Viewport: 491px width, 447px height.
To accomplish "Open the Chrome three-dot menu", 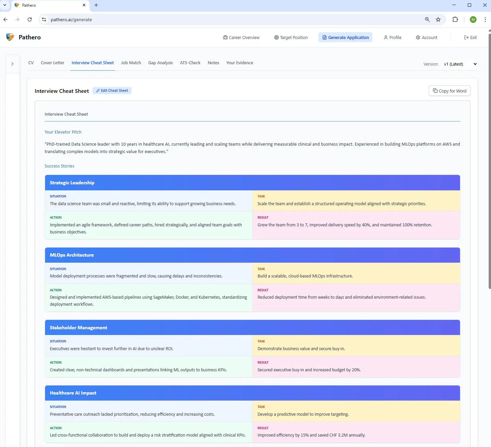I will click(485, 20).
